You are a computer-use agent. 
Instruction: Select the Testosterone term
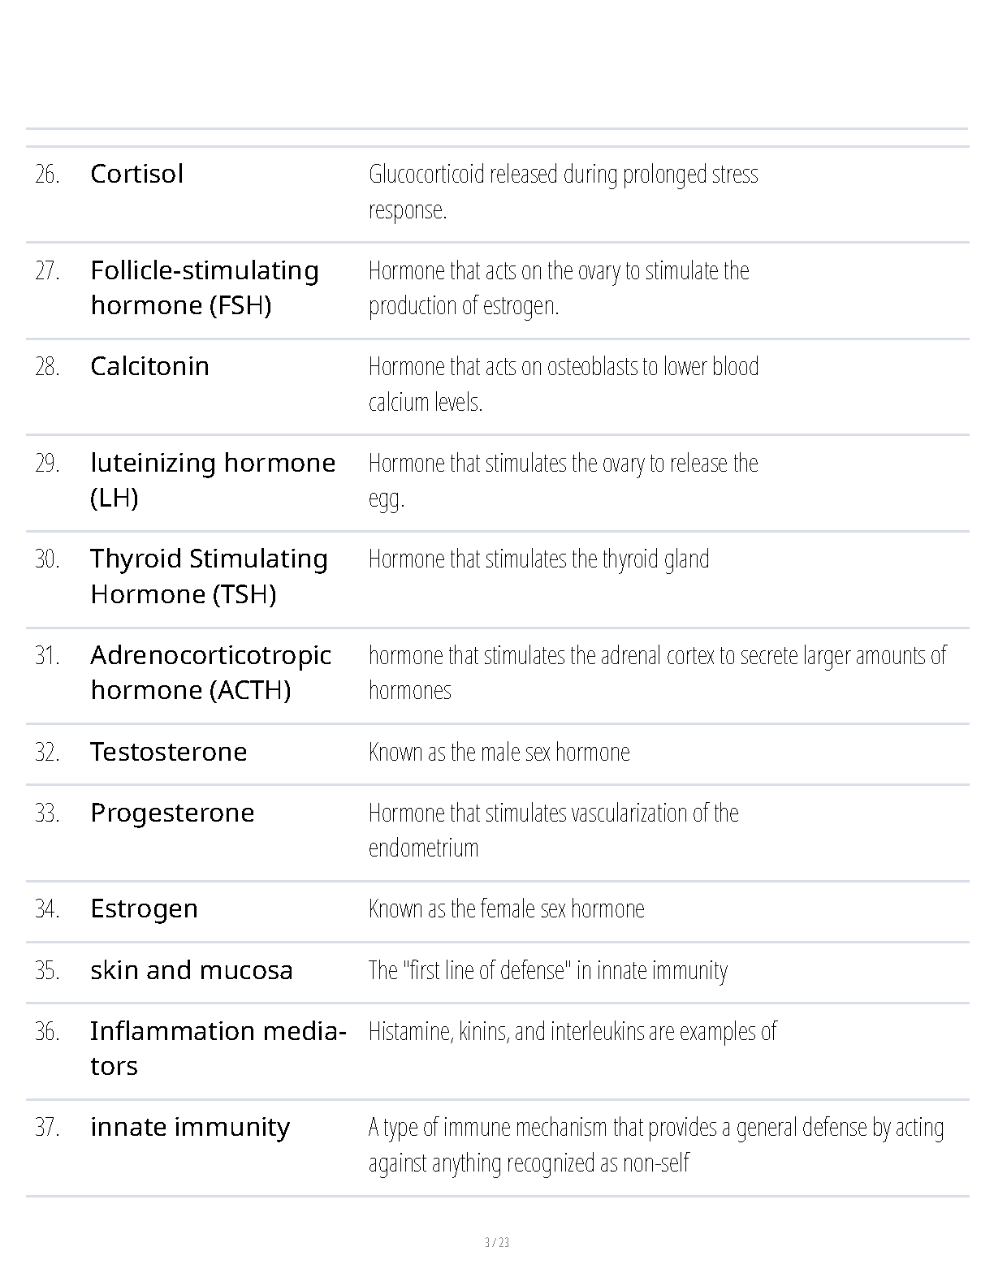[168, 752]
